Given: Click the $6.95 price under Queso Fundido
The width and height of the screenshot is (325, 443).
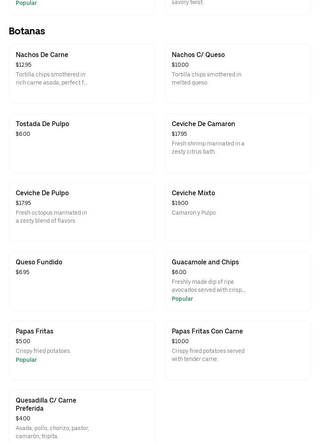Looking at the screenshot, I should click(x=23, y=272).
